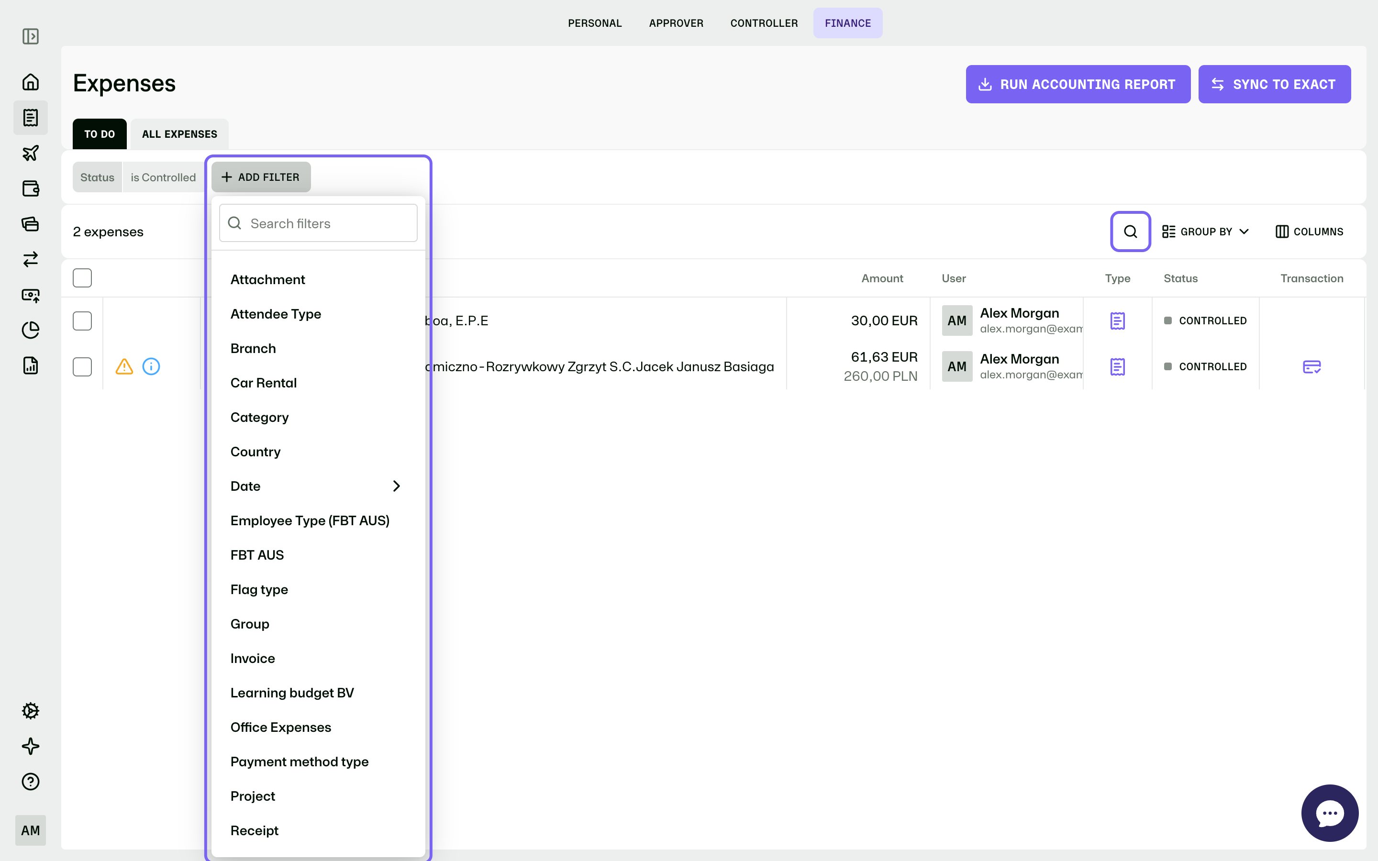Select the Country filter option
Image resolution: width=1378 pixels, height=861 pixels.
(x=318, y=452)
